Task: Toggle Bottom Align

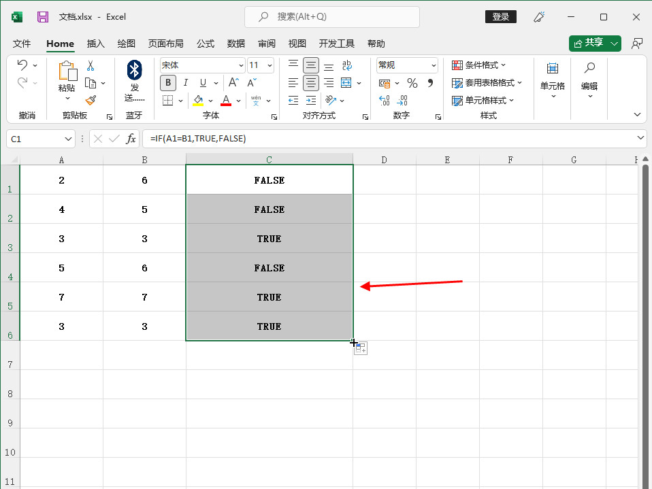Action: (329, 65)
